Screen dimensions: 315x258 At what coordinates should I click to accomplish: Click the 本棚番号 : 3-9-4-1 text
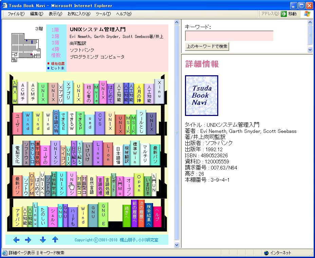click(207, 180)
